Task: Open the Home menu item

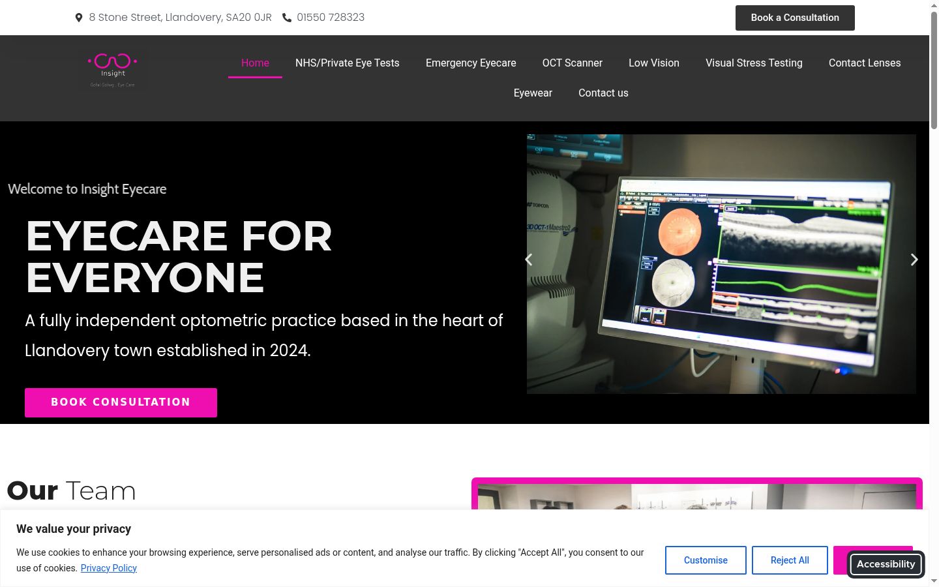Action: [x=255, y=63]
